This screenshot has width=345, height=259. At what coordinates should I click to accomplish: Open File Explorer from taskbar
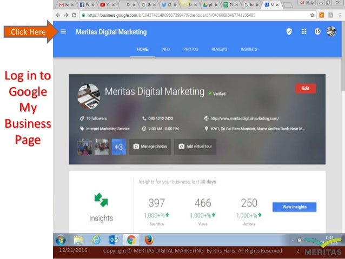78,240
